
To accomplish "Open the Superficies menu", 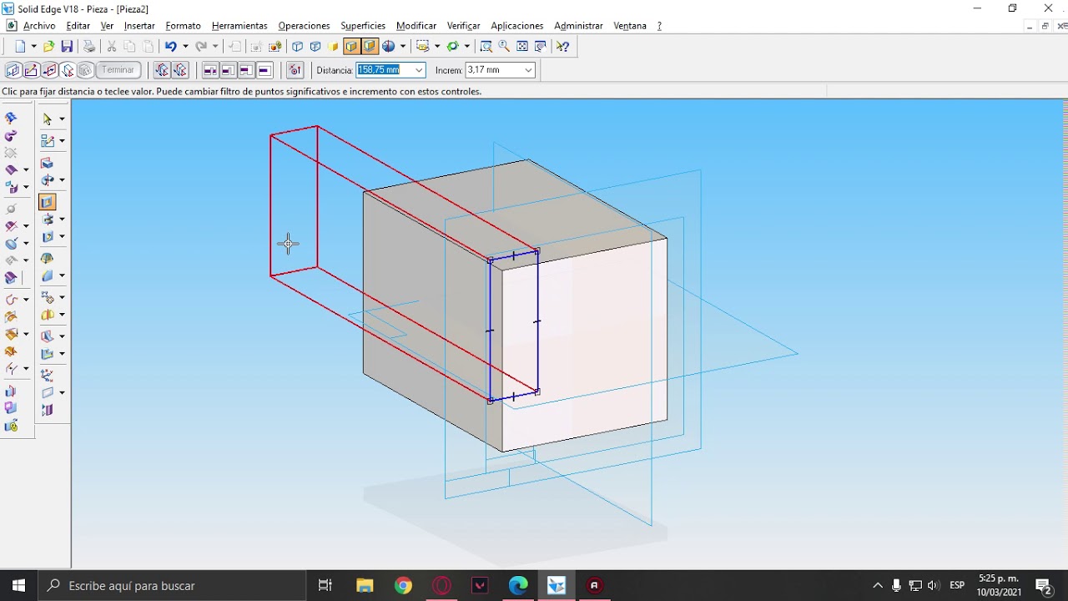I will [363, 26].
